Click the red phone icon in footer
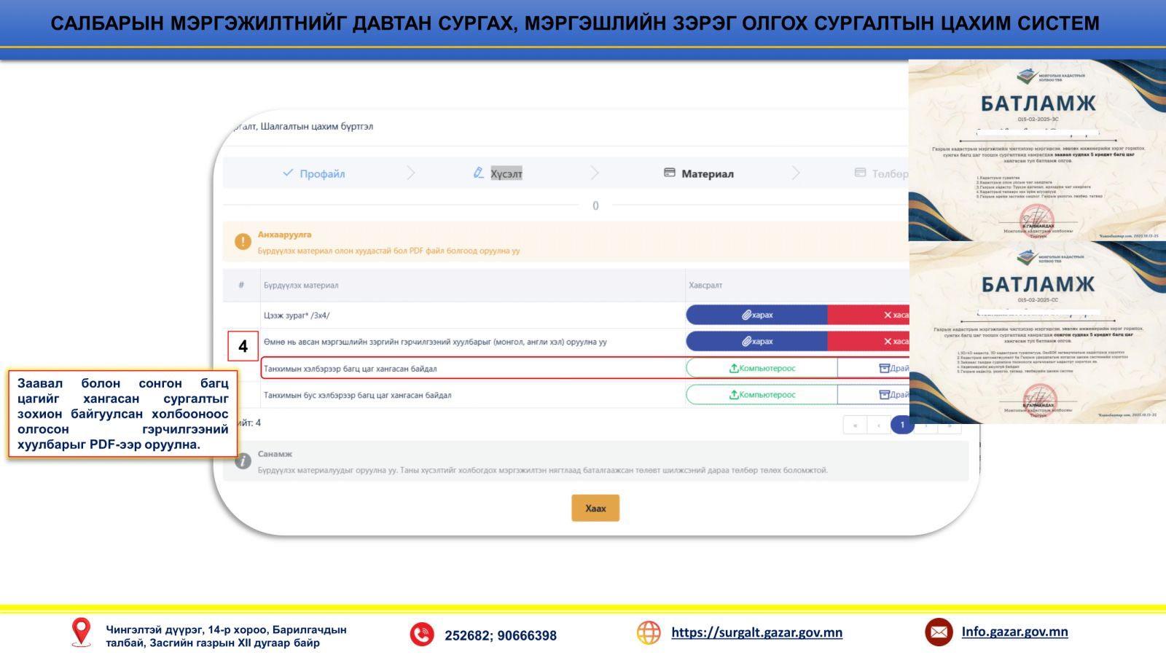The width and height of the screenshot is (1166, 655). pyautogui.click(x=422, y=635)
